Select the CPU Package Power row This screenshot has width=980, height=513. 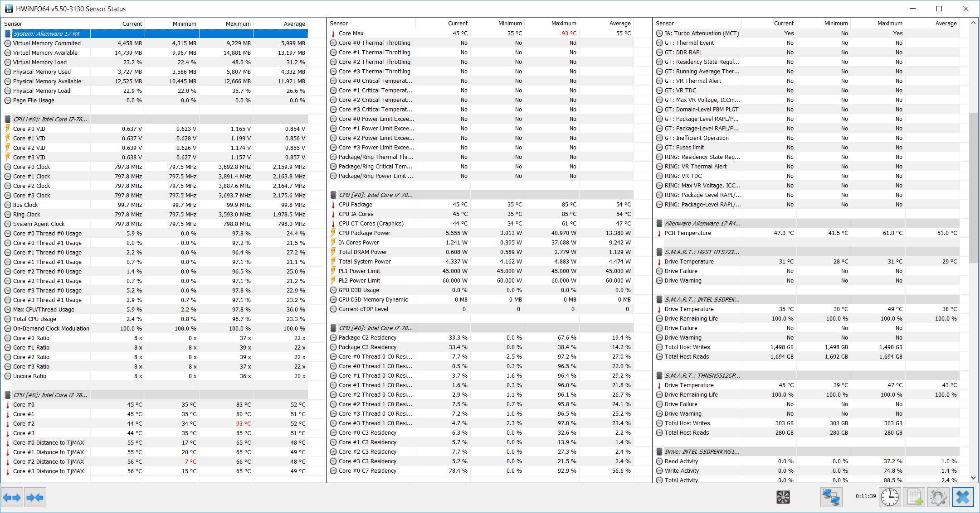tap(482, 233)
